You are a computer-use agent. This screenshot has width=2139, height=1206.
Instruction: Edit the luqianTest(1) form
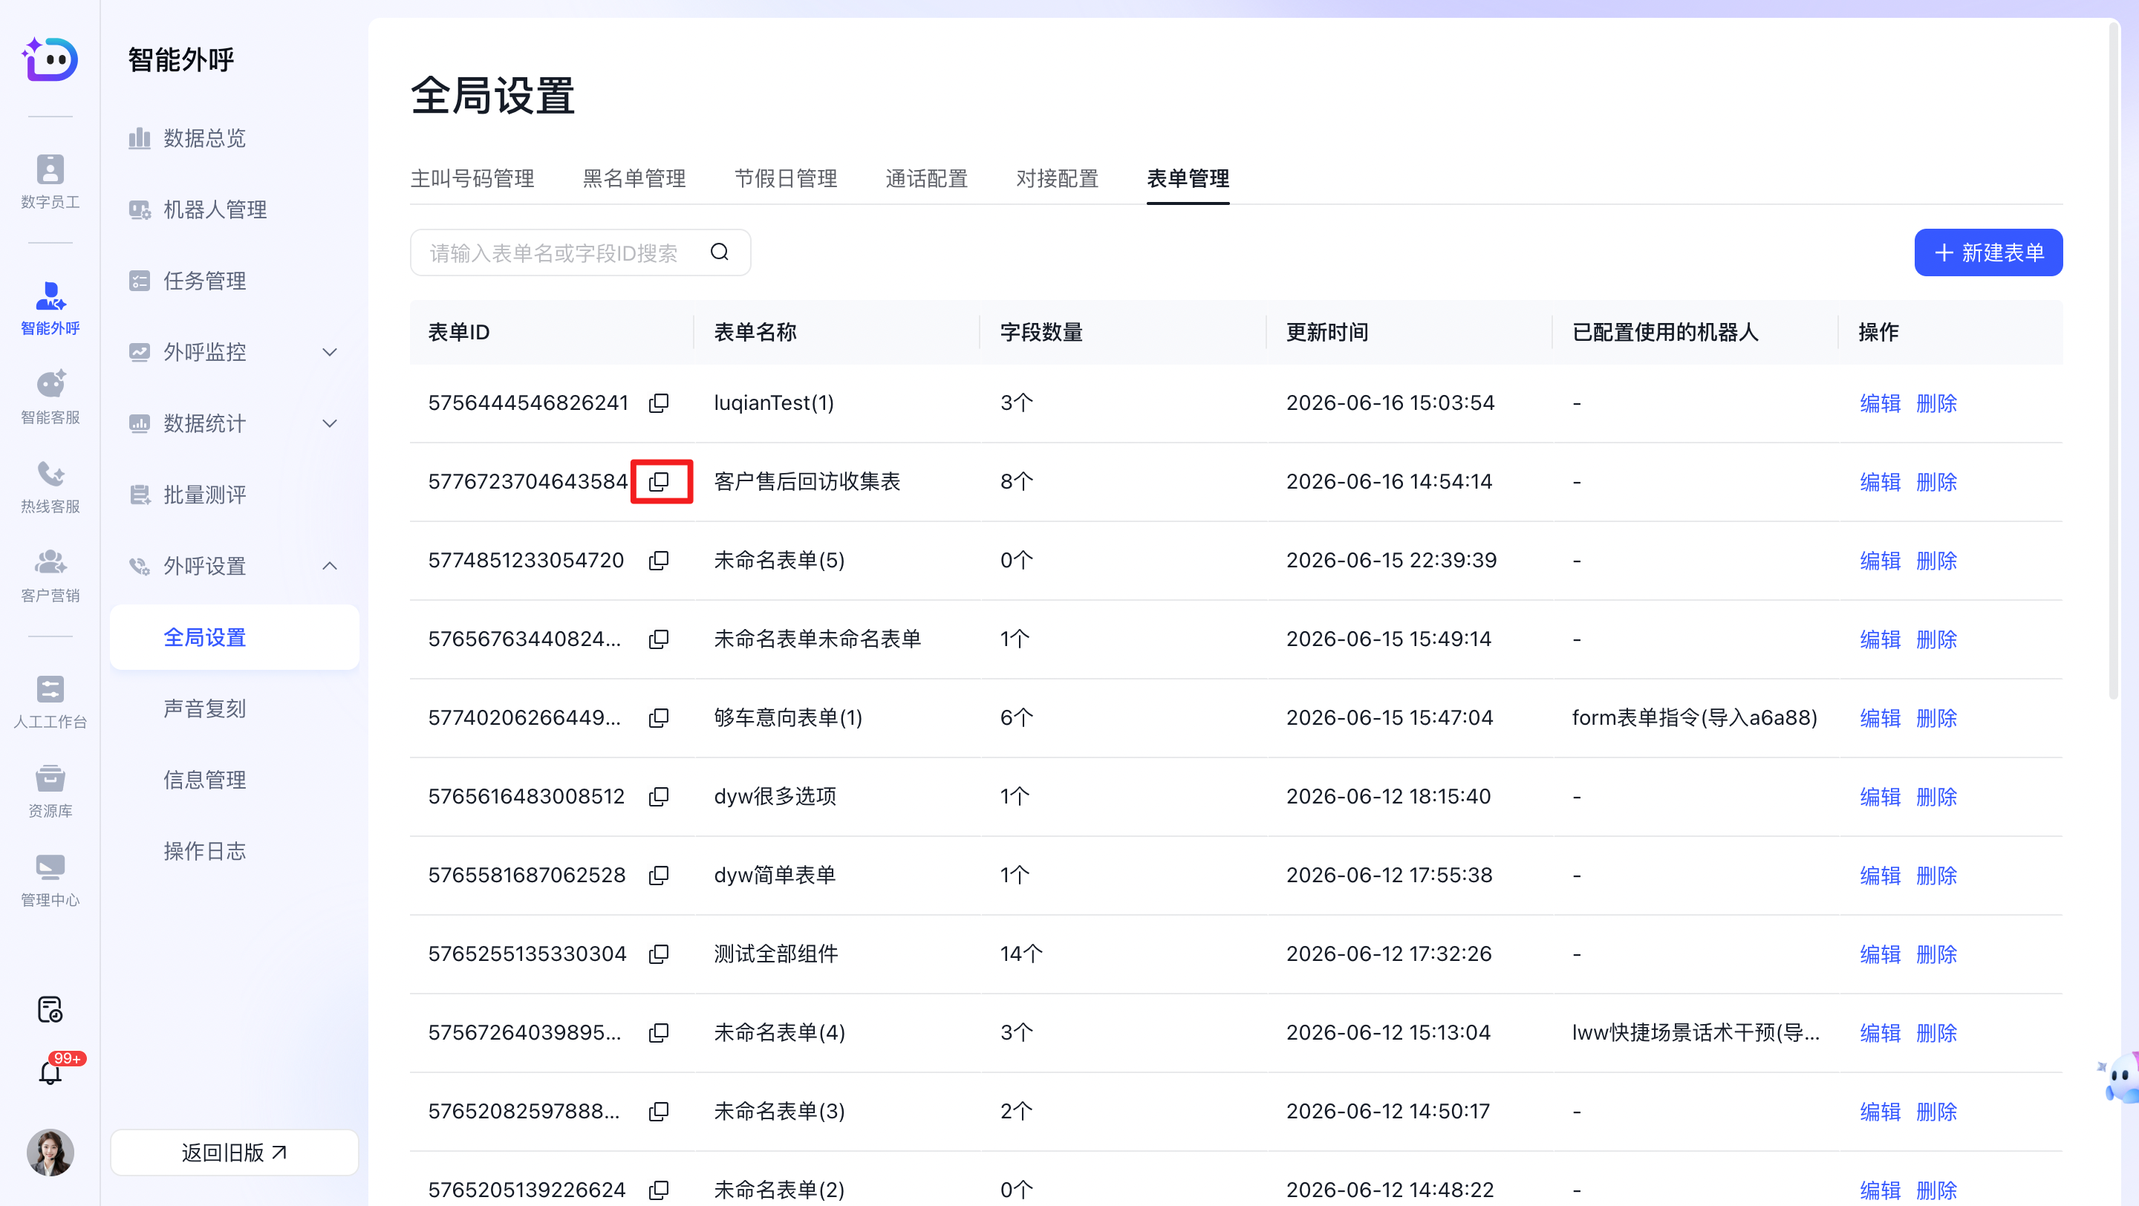point(1880,403)
